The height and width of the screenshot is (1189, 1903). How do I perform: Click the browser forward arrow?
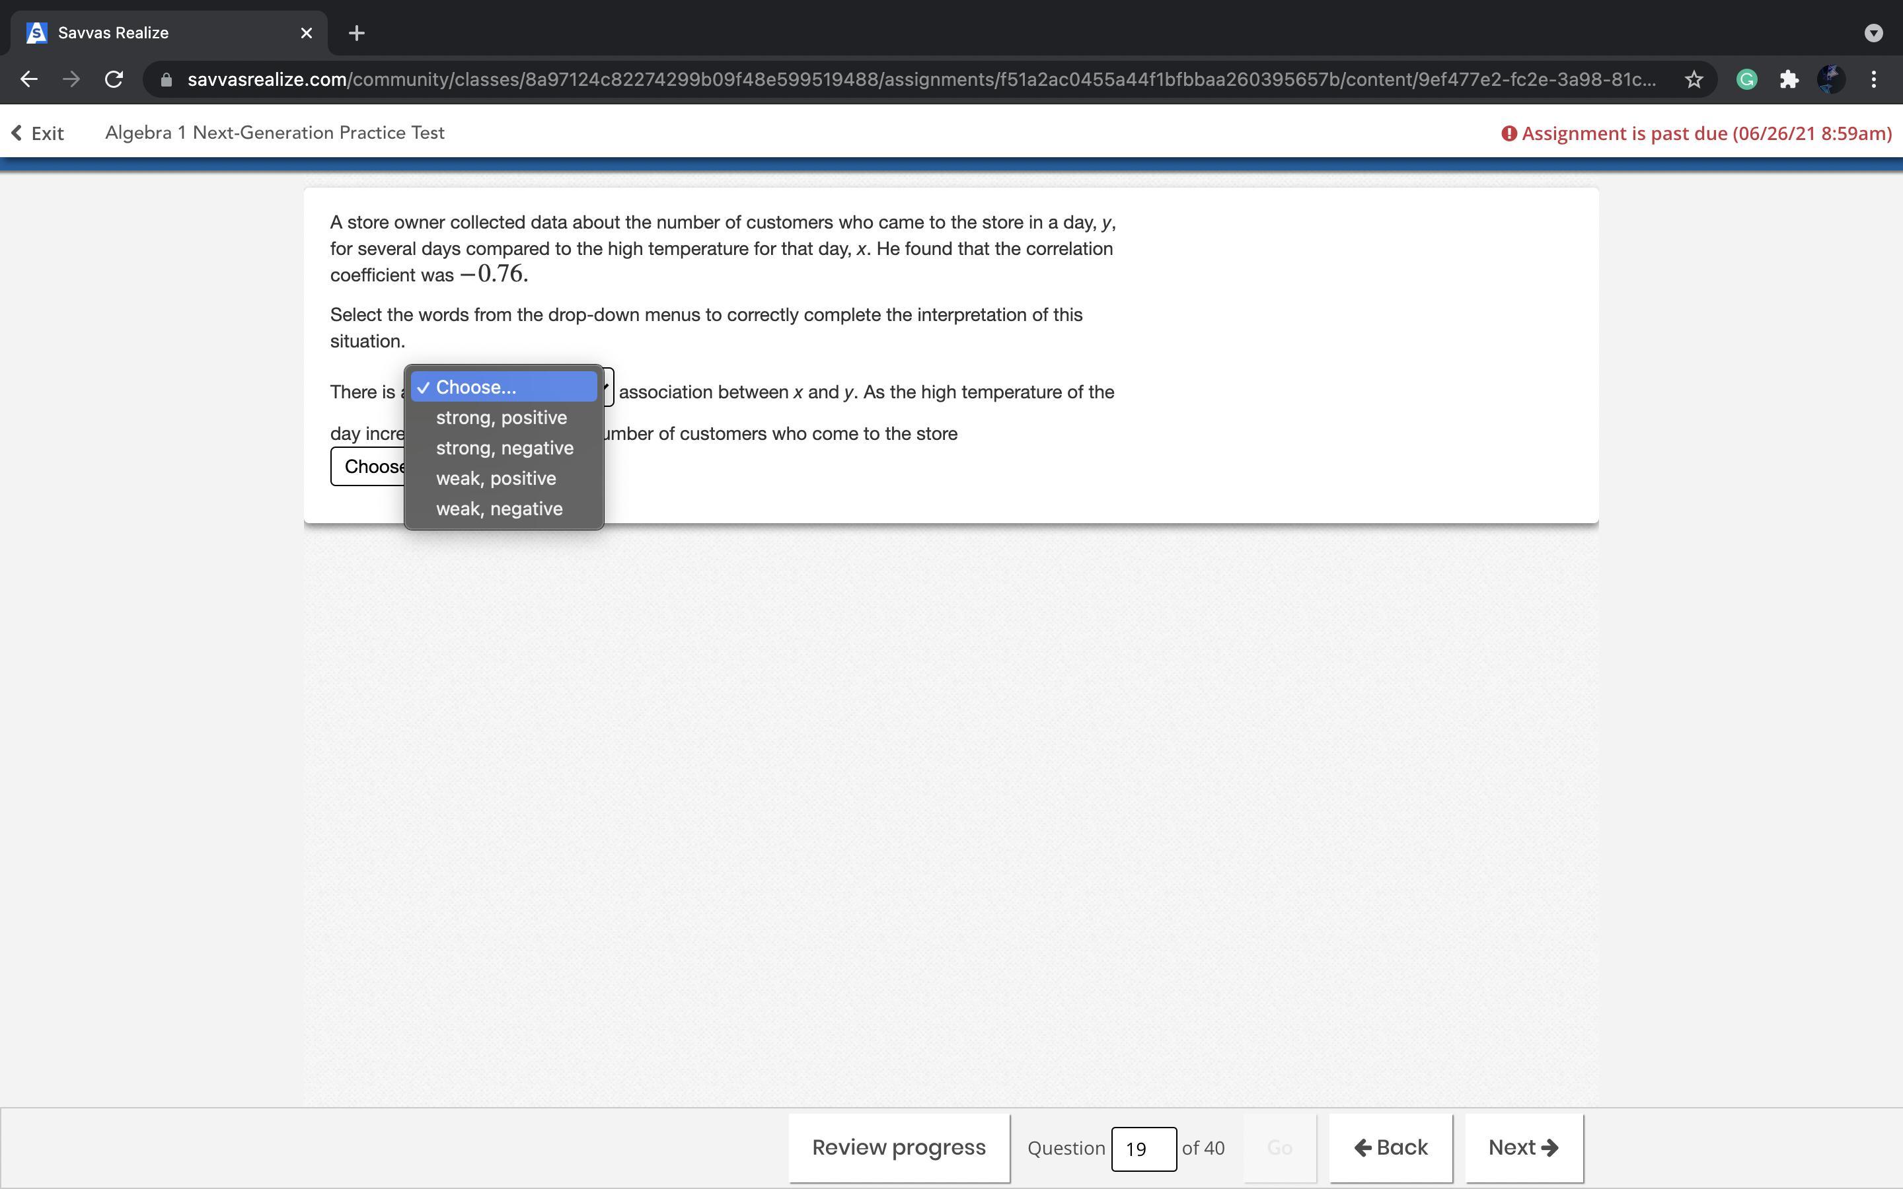point(71,79)
